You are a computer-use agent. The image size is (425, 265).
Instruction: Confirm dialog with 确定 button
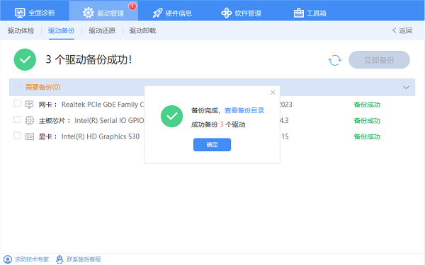(x=212, y=145)
